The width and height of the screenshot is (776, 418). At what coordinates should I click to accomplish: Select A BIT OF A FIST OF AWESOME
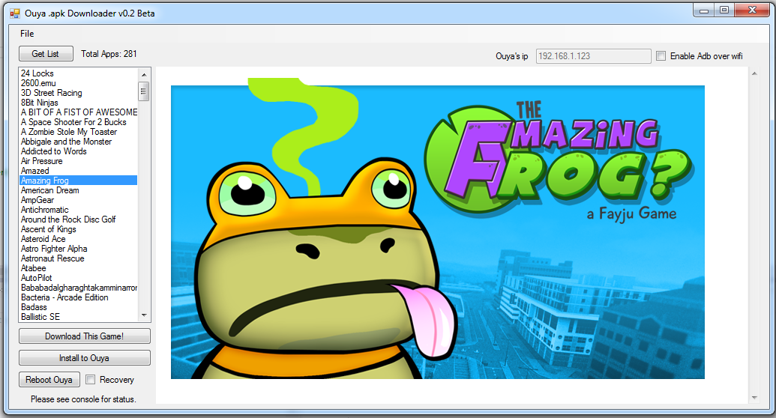tap(78, 112)
